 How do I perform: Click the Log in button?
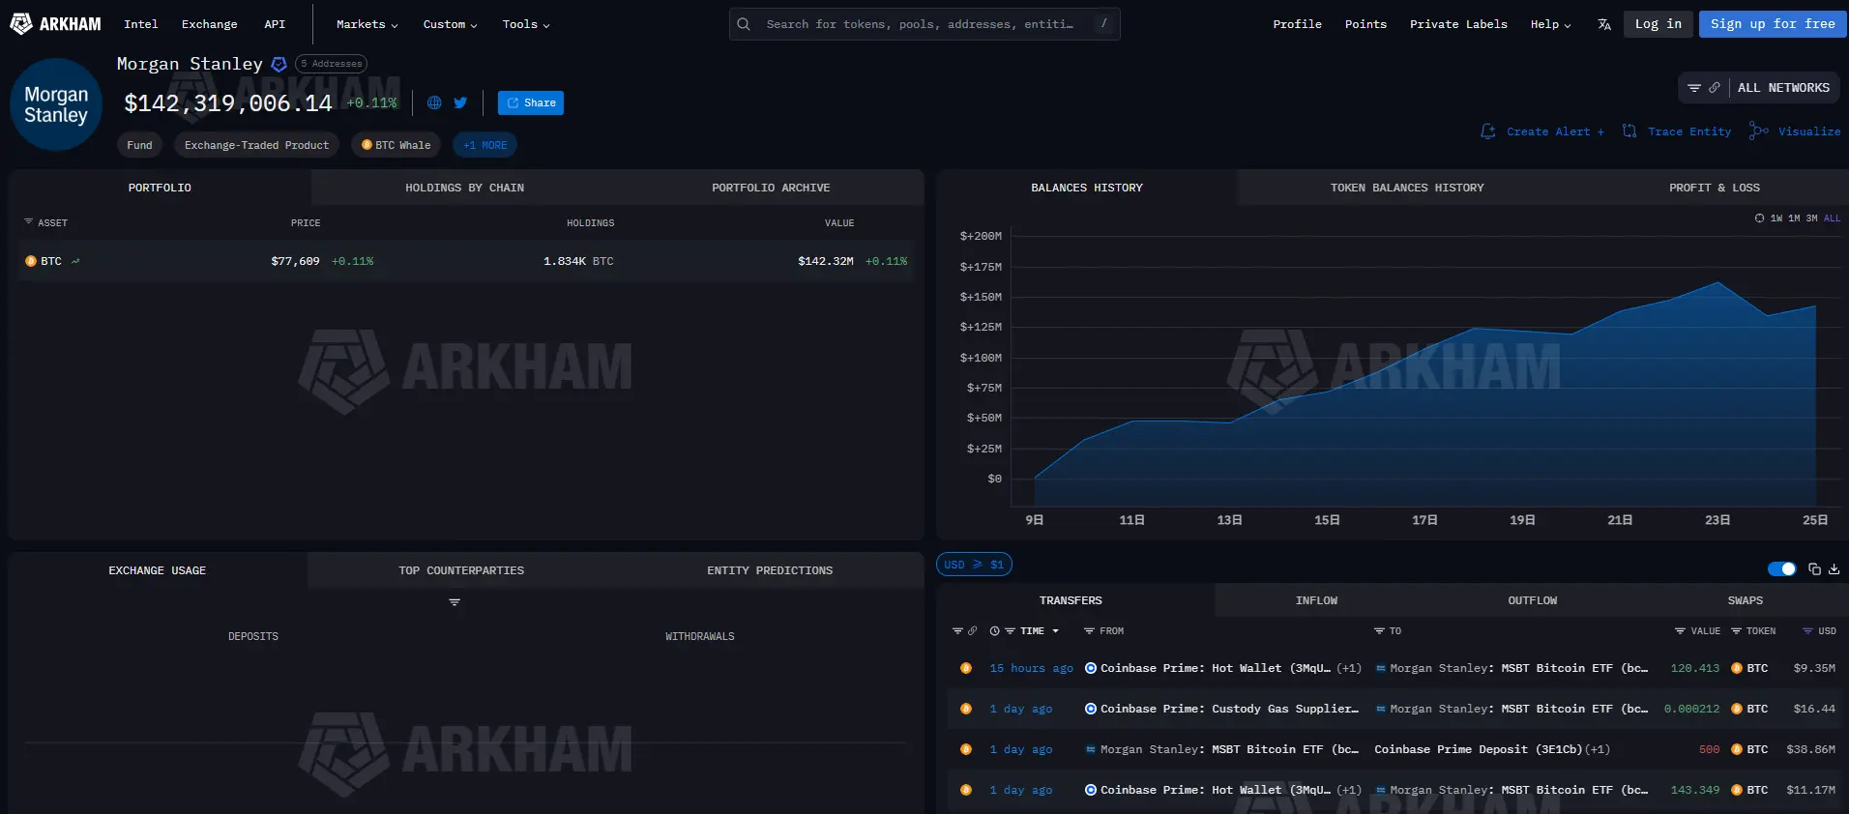point(1658,24)
